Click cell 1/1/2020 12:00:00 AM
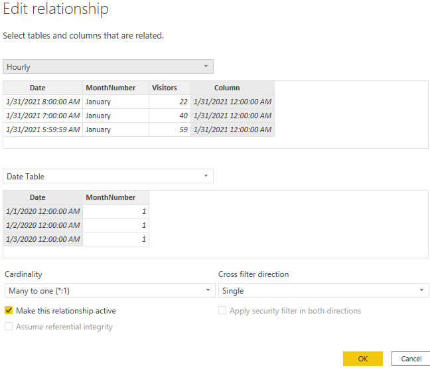Screen dimensions: 430x368 coord(42,211)
